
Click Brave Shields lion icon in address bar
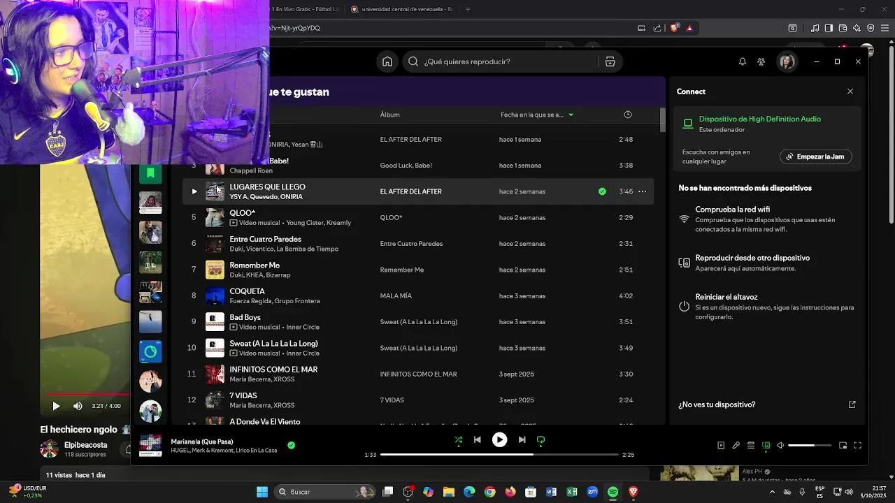(x=674, y=28)
